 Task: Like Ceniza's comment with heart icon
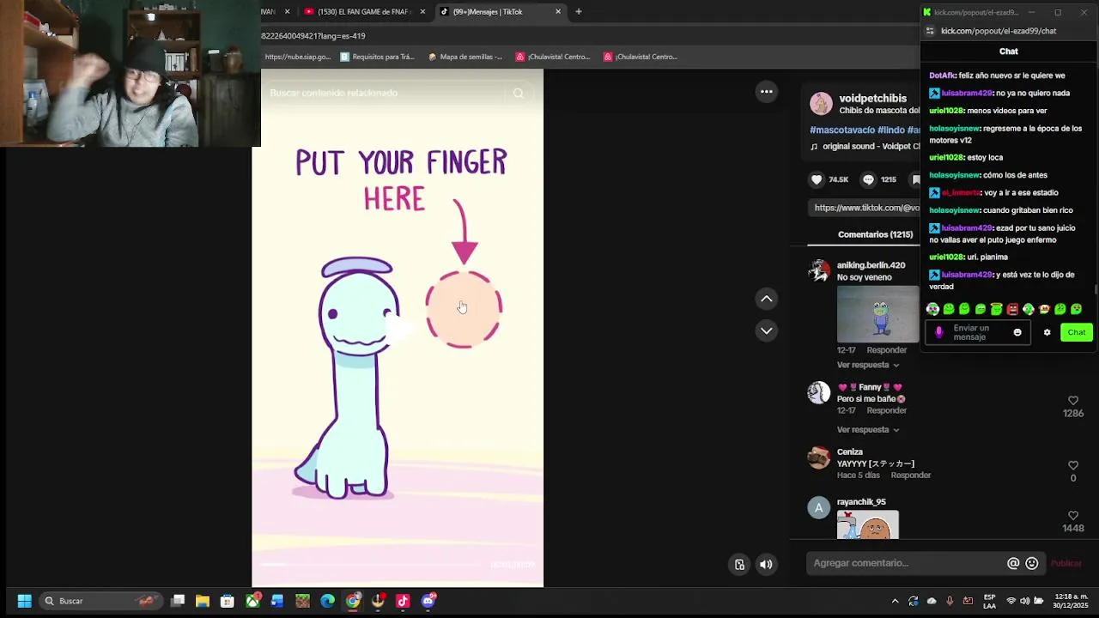pyautogui.click(x=1072, y=465)
